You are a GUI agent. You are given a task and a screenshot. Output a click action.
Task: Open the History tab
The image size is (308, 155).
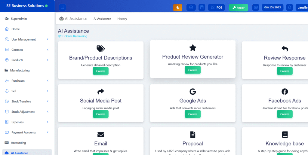122,19
